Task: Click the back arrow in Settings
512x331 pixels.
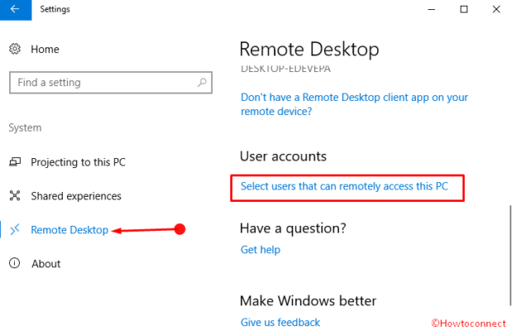Action: 16,9
